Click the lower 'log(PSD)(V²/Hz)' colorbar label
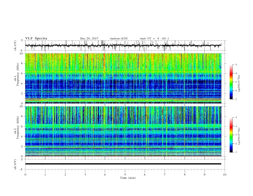 239,136
